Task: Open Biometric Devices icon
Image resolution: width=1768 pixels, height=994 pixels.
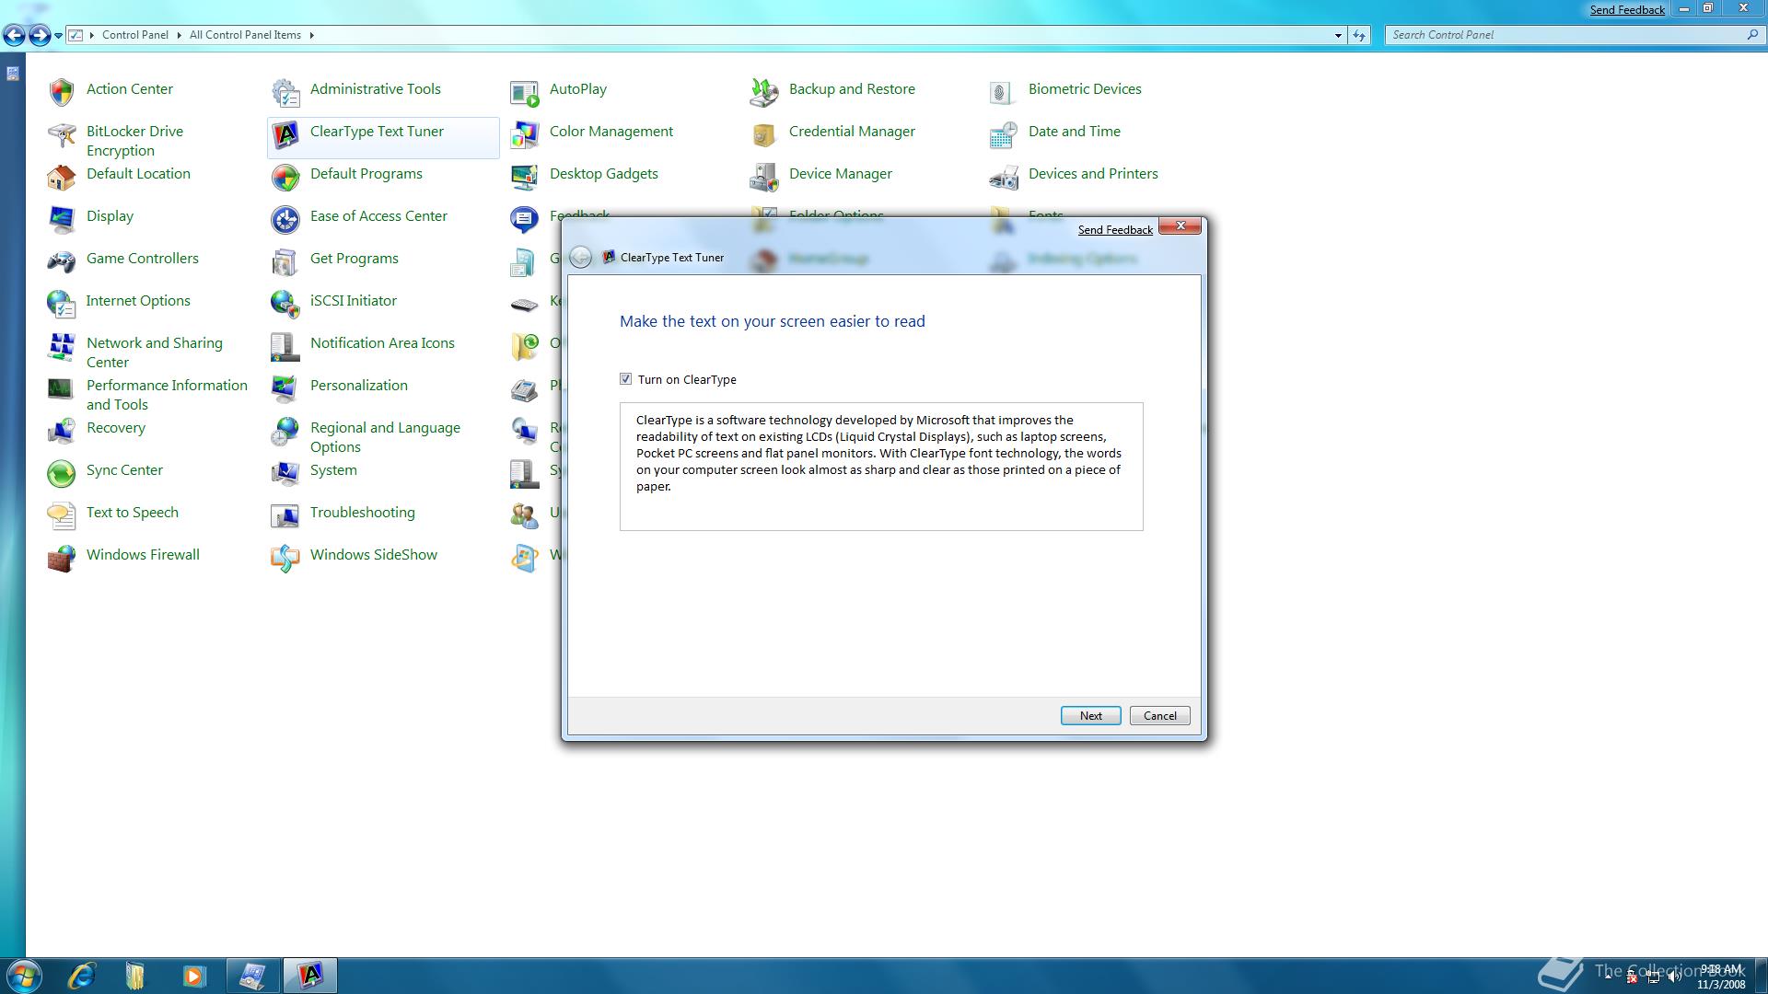Action: tap(1003, 91)
